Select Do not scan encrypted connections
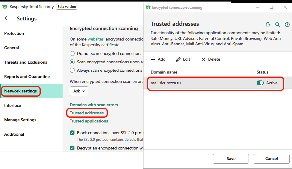The width and height of the screenshot is (292, 169). (x=72, y=53)
